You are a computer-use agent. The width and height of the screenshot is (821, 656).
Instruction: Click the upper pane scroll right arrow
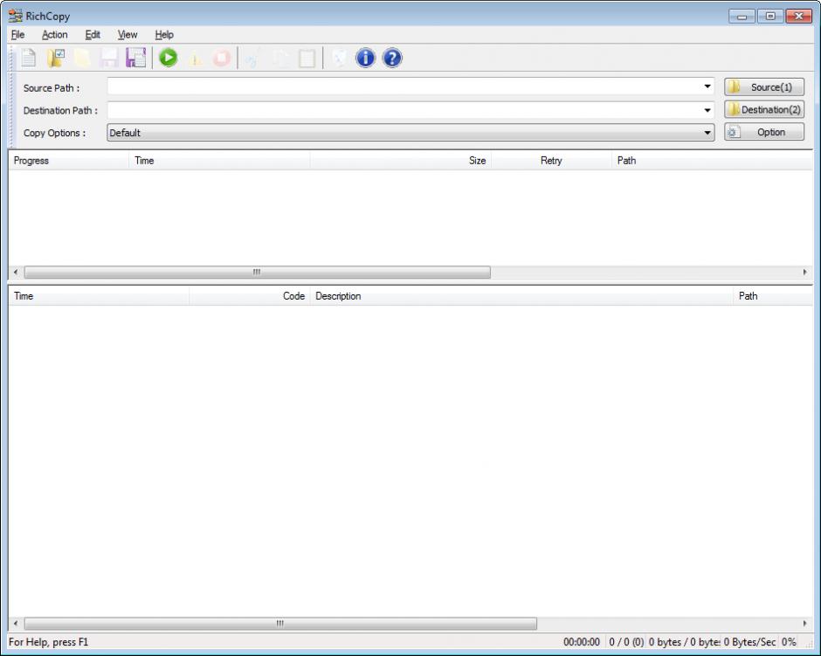[x=805, y=273]
